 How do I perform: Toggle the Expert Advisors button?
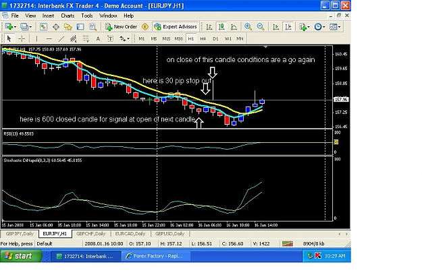(x=176, y=26)
